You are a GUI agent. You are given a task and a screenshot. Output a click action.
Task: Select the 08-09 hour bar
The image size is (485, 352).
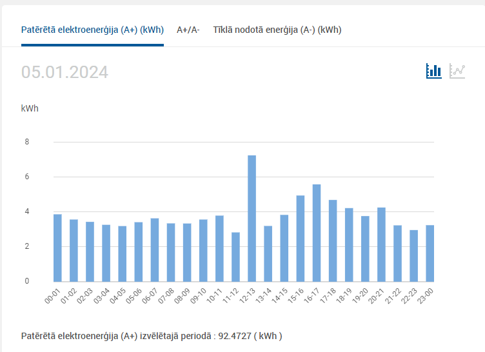click(x=187, y=253)
